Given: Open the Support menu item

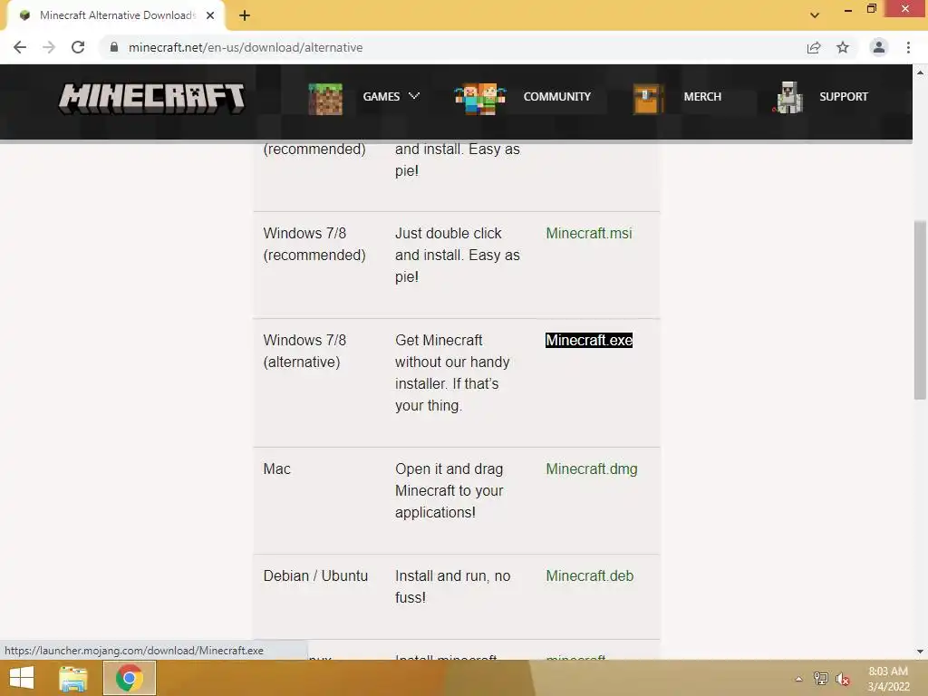Looking at the screenshot, I should (x=844, y=96).
